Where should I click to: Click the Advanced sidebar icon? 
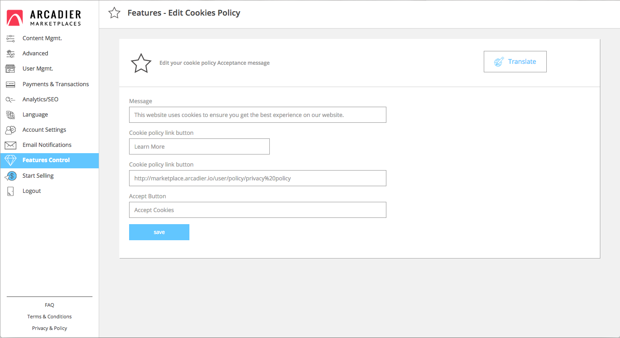pyautogui.click(x=10, y=54)
